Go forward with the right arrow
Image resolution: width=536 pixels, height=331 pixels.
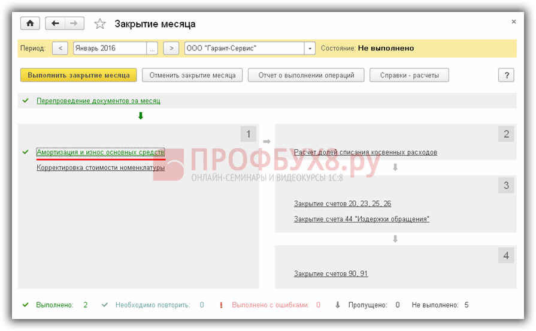pyautogui.click(x=74, y=23)
